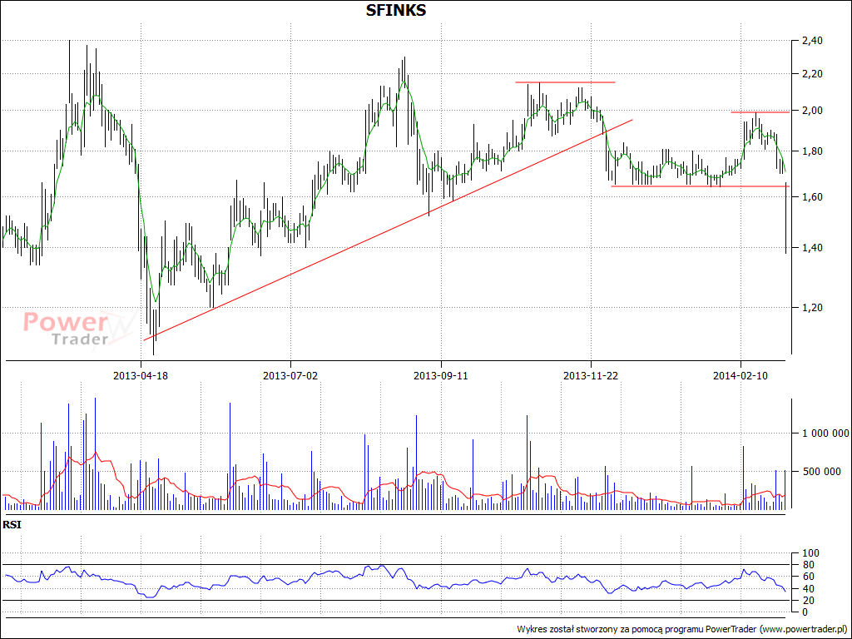The width and height of the screenshot is (852, 639).
Task: Click the RSI 60 axis value
Action: tap(807, 577)
